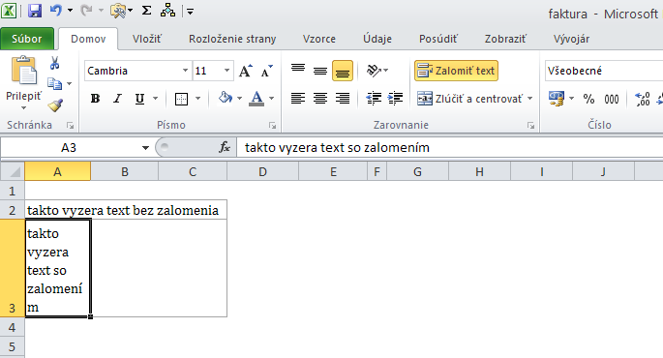Click the Cut scissors icon
This screenshot has width=663, height=358.
[x=54, y=63]
